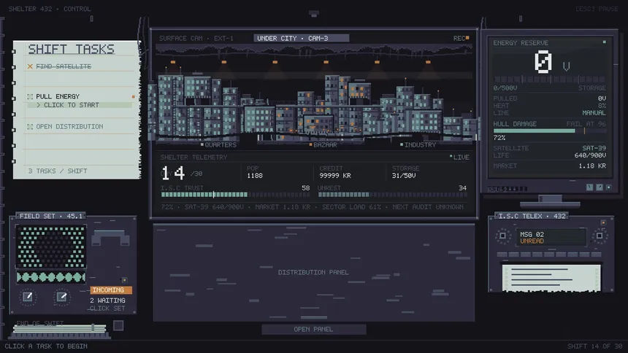628x353 pixels.
Task: Click the Field Set dot-matrix display
Action: (x=50, y=246)
